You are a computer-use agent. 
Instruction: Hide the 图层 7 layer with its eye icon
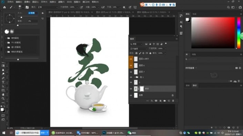tap(131, 72)
